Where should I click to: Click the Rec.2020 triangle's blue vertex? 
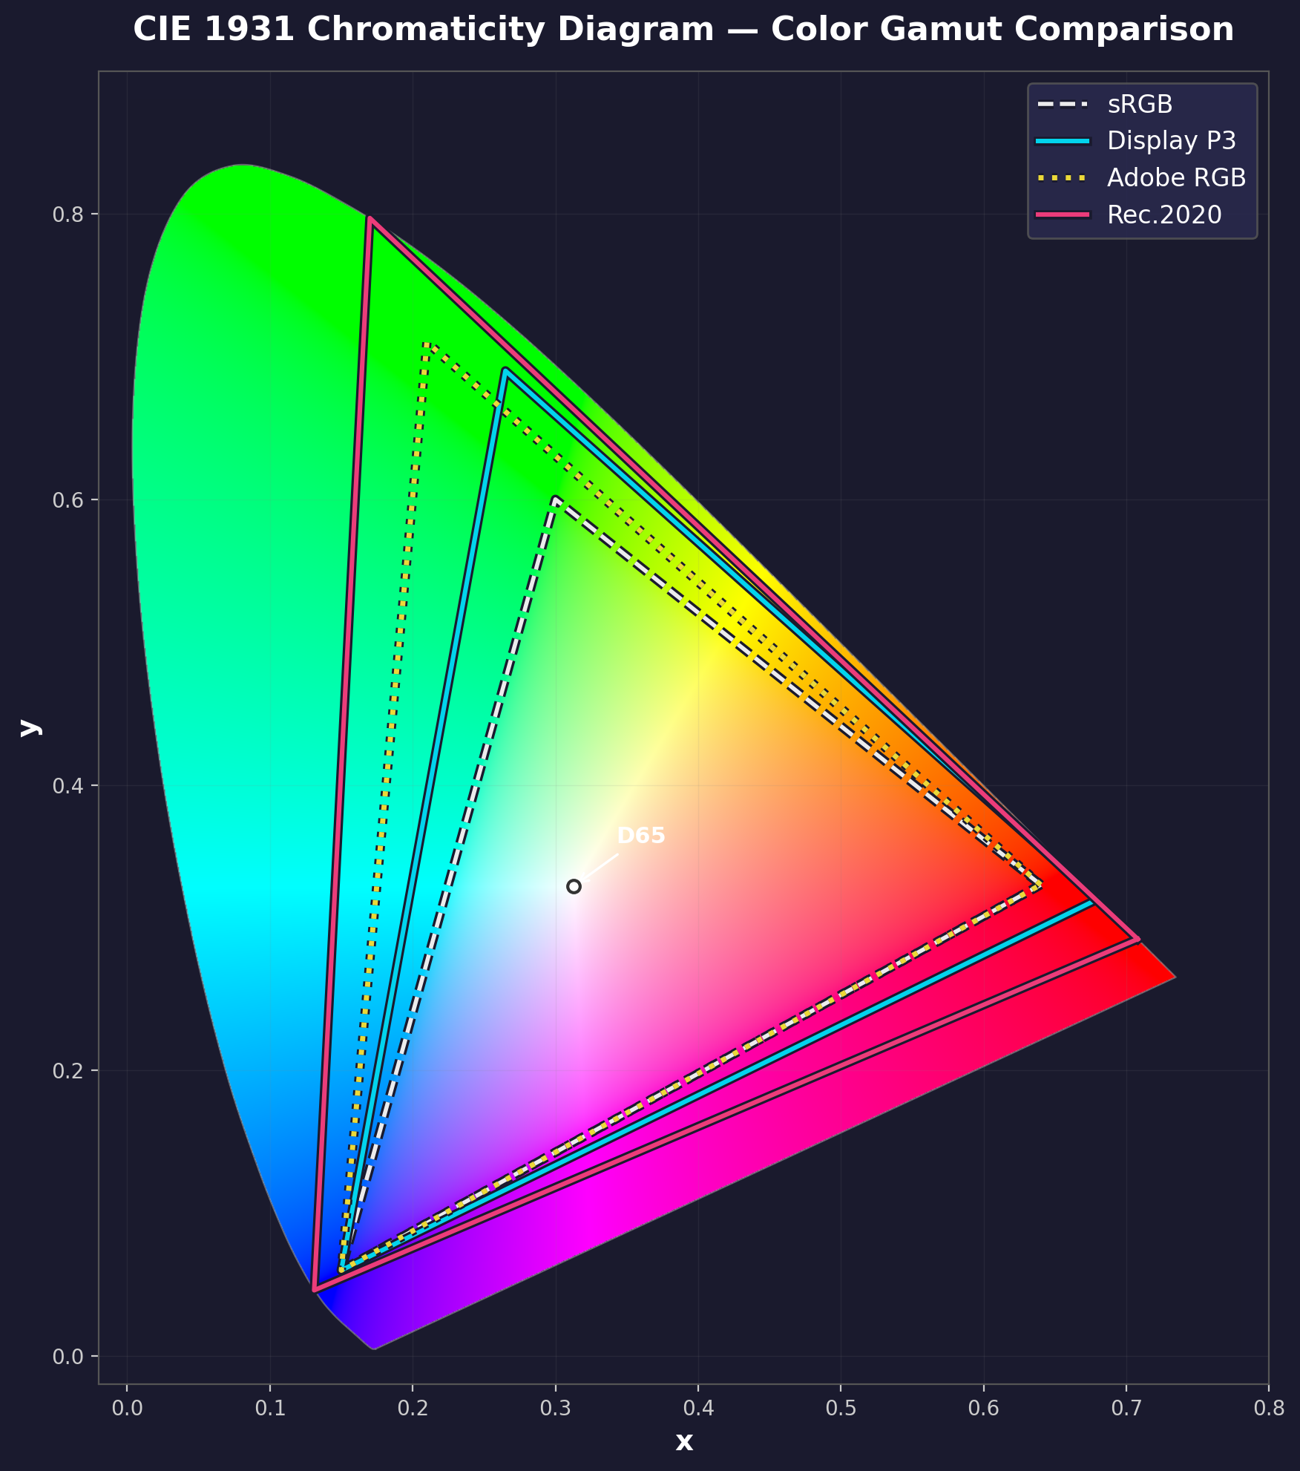tap(314, 1290)
